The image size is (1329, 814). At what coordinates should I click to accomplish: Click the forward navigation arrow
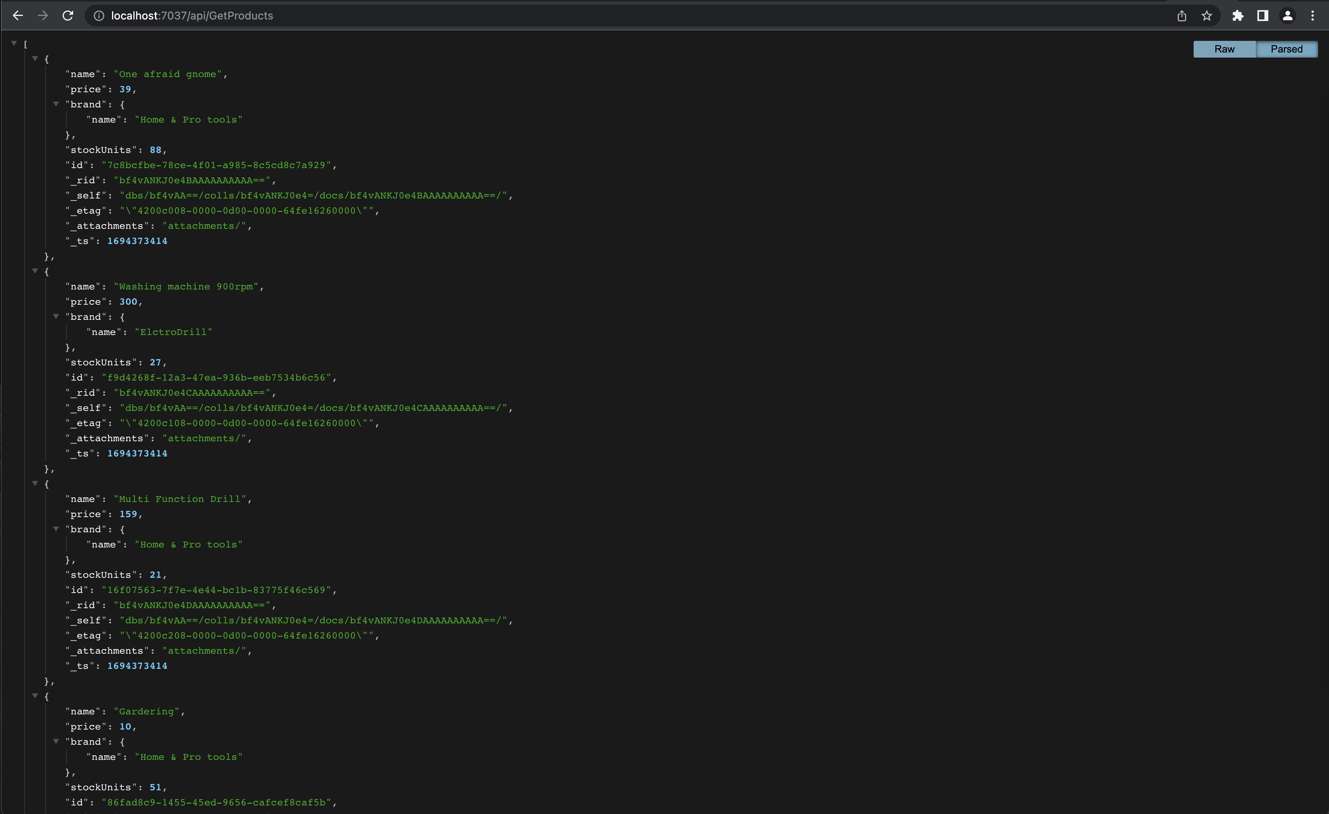[42, 16]
